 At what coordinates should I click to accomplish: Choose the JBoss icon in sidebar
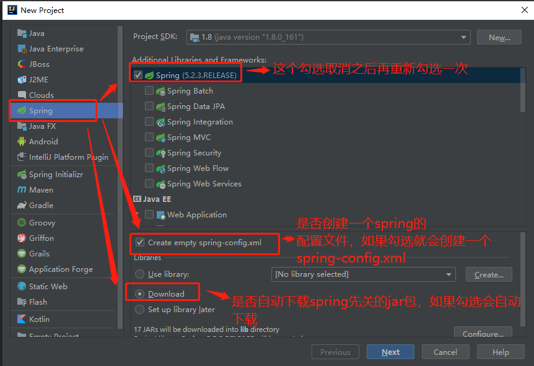point(22,64)
